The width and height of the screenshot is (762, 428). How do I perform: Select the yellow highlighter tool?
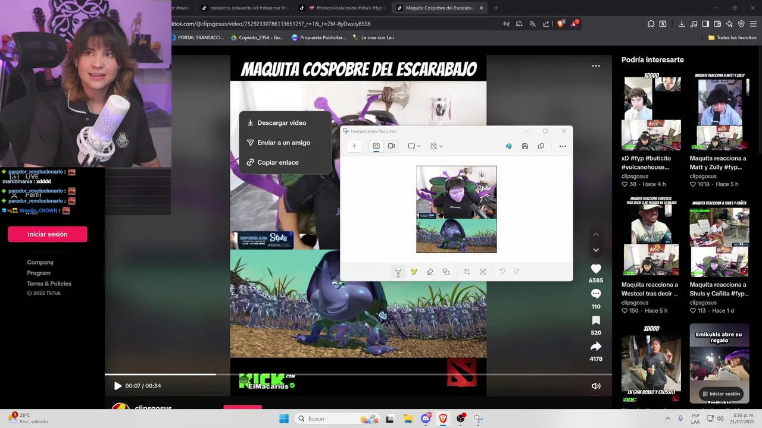coord(414,272)
